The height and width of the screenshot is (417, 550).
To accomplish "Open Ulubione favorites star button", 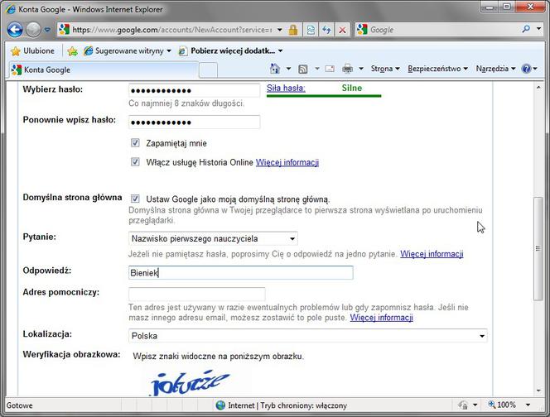I will point(32,50).
